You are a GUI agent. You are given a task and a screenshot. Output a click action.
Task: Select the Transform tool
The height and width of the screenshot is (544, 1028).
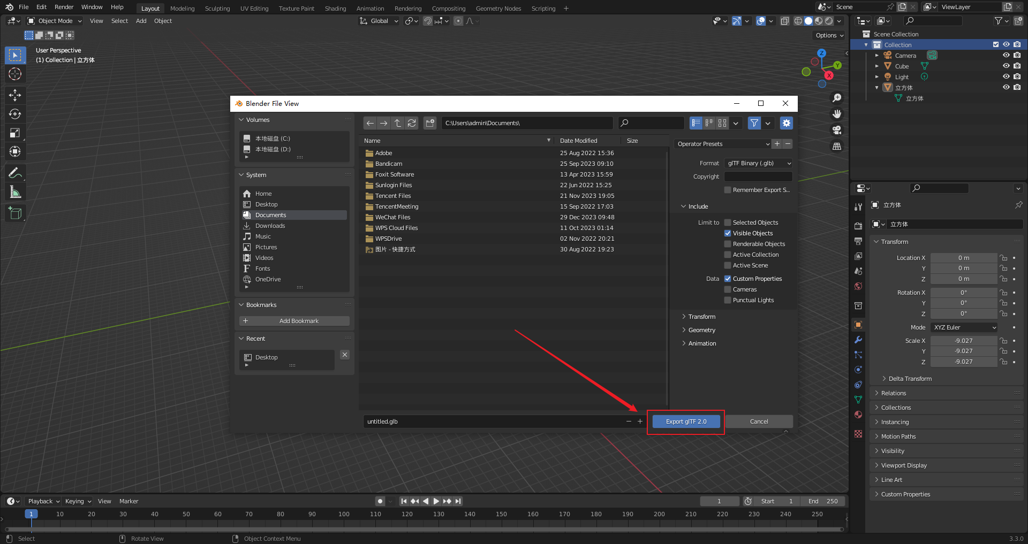[15, 151]
